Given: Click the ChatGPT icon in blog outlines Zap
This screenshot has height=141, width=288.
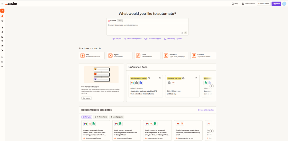Looking at the screenshot, I should [137, 83].
